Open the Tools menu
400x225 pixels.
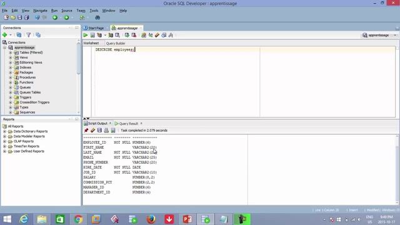pyautogui.click(x=94, y=11)
